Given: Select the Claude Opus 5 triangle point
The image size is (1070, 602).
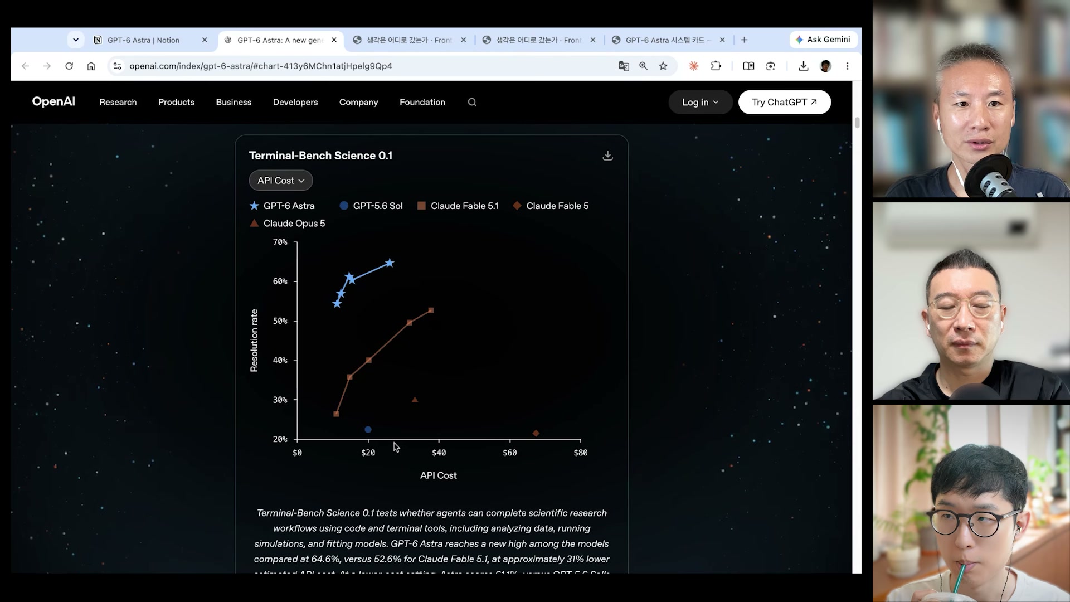Looking at the screenshot, I should (415, 400).
